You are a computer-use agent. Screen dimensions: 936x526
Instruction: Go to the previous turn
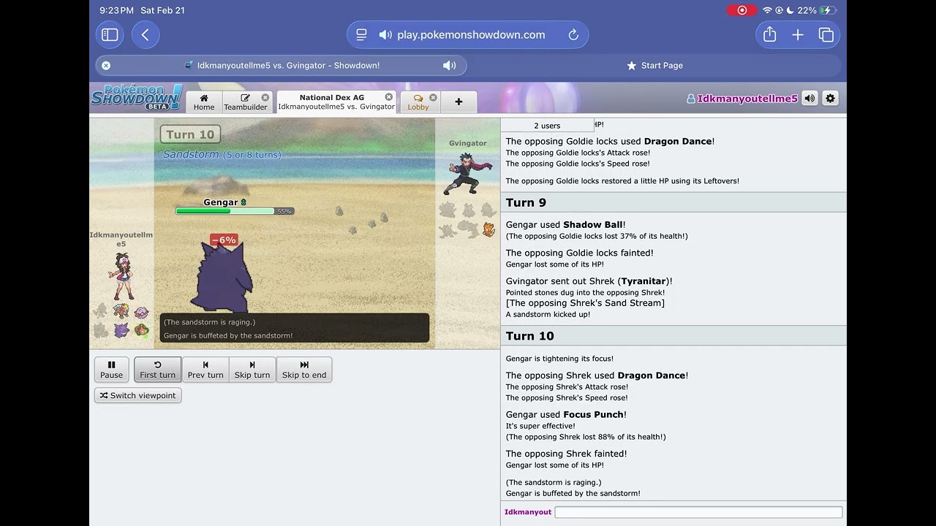click(x=205, y=370)
